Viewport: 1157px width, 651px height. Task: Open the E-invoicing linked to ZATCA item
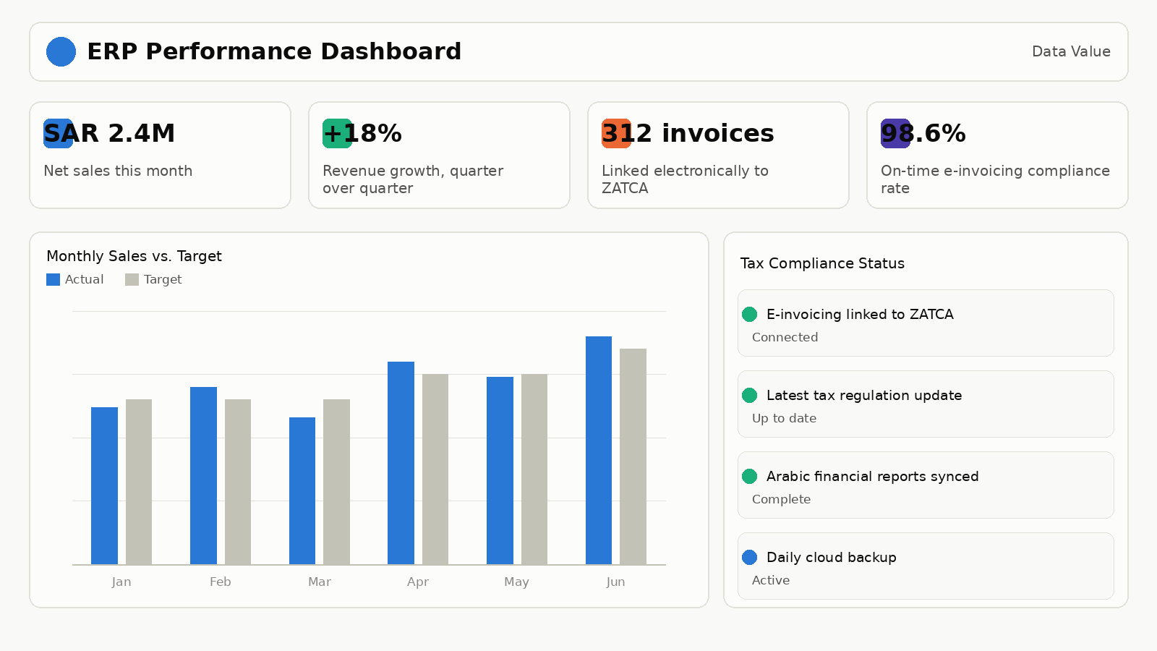click(926, 323)
